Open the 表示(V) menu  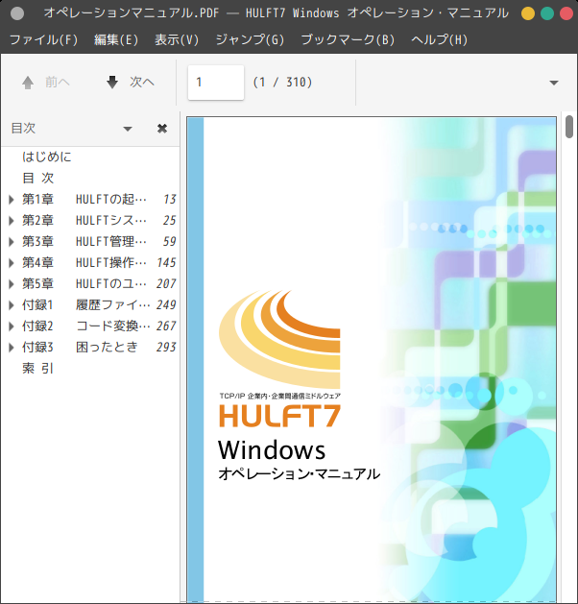click(177, 39)
